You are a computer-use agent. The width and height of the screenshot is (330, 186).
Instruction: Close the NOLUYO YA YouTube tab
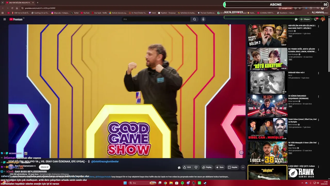tap(33, 3)
